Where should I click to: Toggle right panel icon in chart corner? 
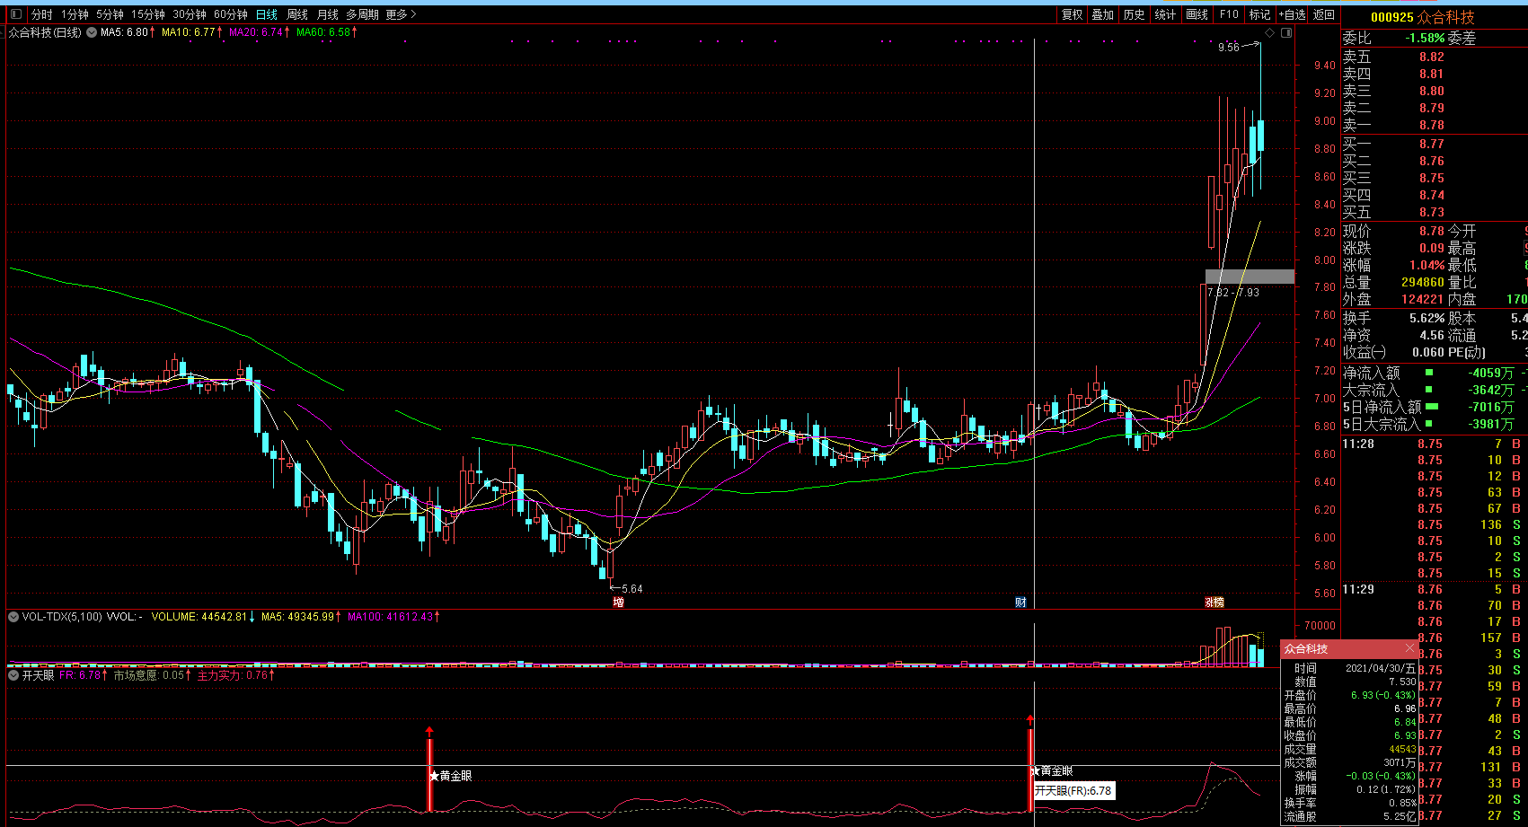point(1286,32)
